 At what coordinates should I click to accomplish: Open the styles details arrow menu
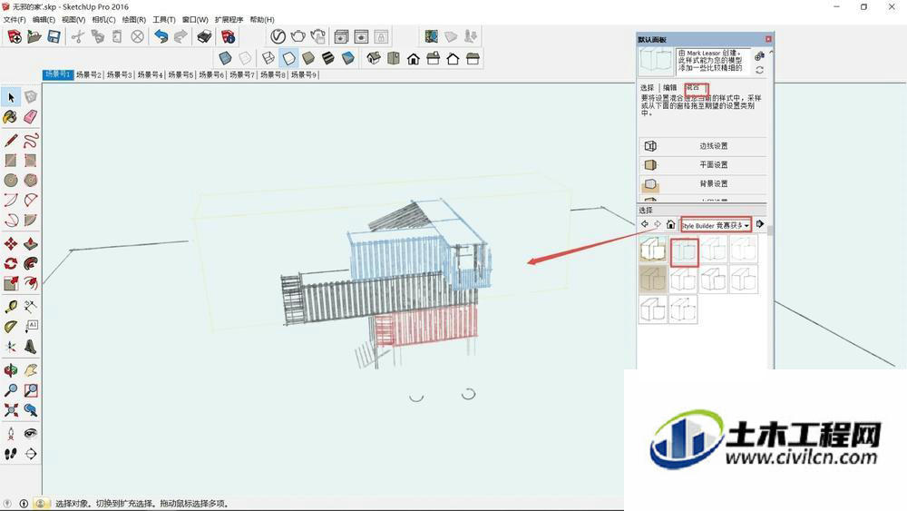coord(760,224)
